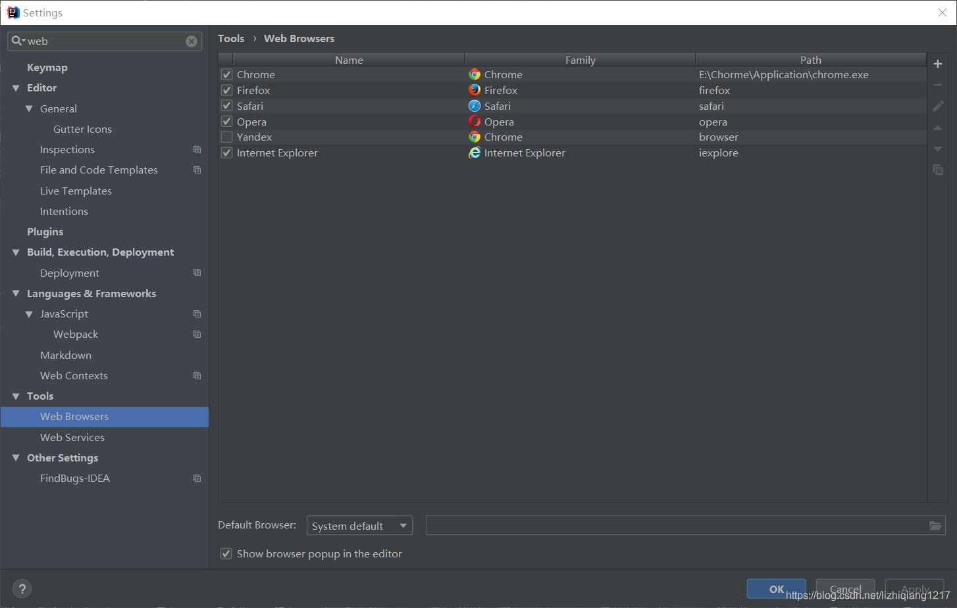Click the Add browser plus icon
This screenshot has width=957, height=608.
coord(938,64)
